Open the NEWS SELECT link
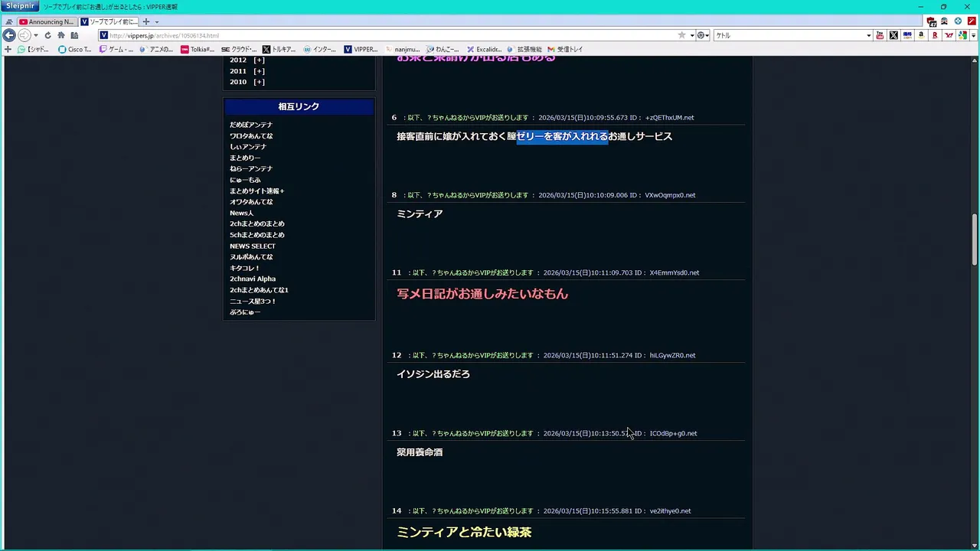Viewport: 980px width, 551px height. coord(253,246)
